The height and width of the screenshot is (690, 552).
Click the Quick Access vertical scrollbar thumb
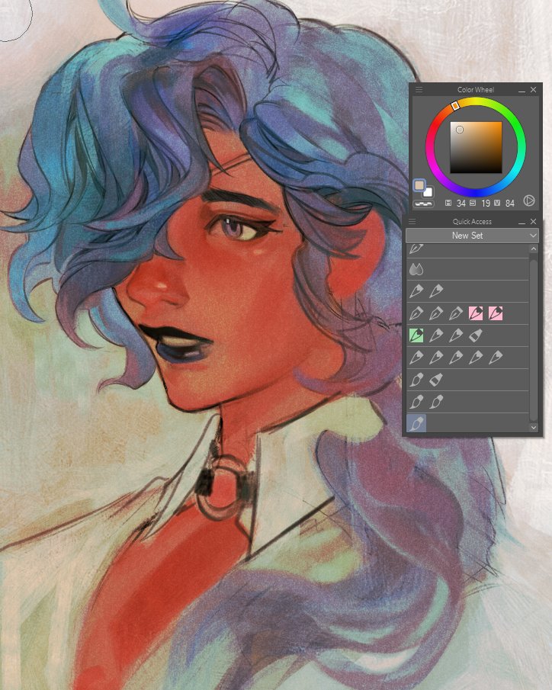pos(534,339)
